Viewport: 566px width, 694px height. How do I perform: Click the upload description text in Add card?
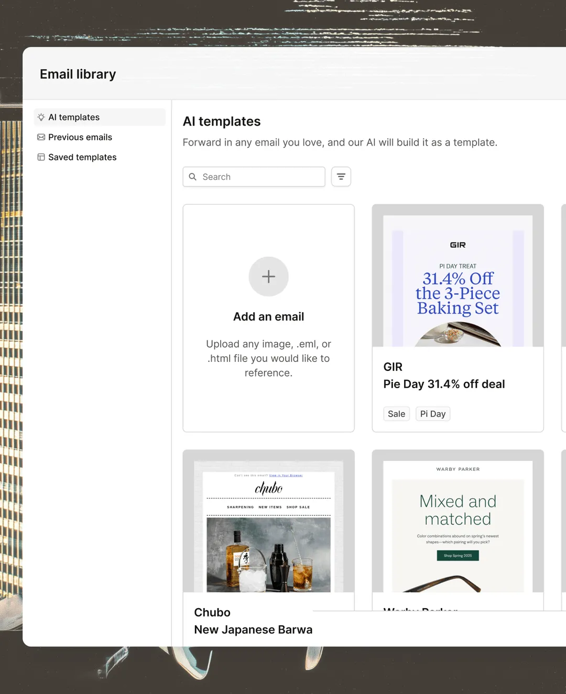(x=268, y=358)
